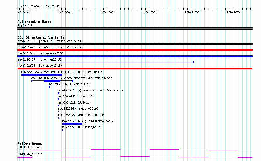
Task: Click ruler position 17671200
Action: pyautogui.click(x=233, y=12)
